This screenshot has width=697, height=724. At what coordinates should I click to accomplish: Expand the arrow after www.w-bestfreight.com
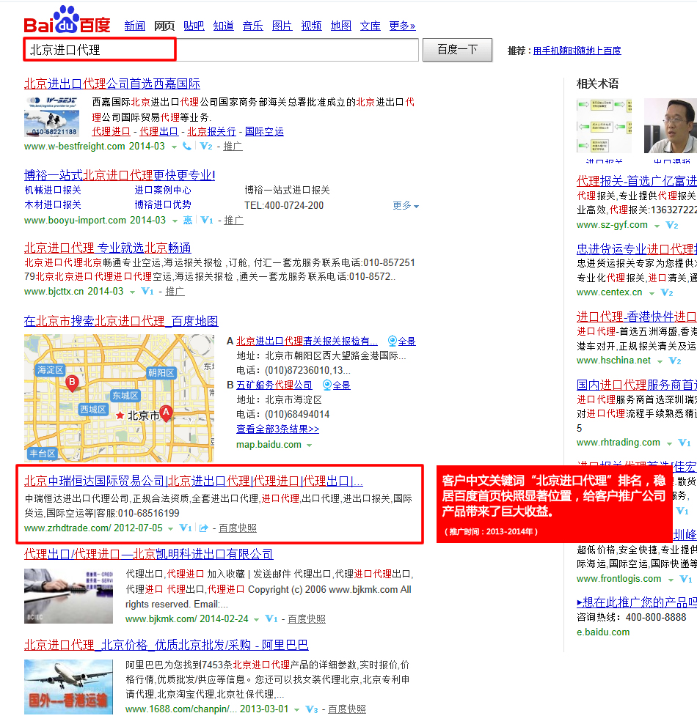[175, 147]
